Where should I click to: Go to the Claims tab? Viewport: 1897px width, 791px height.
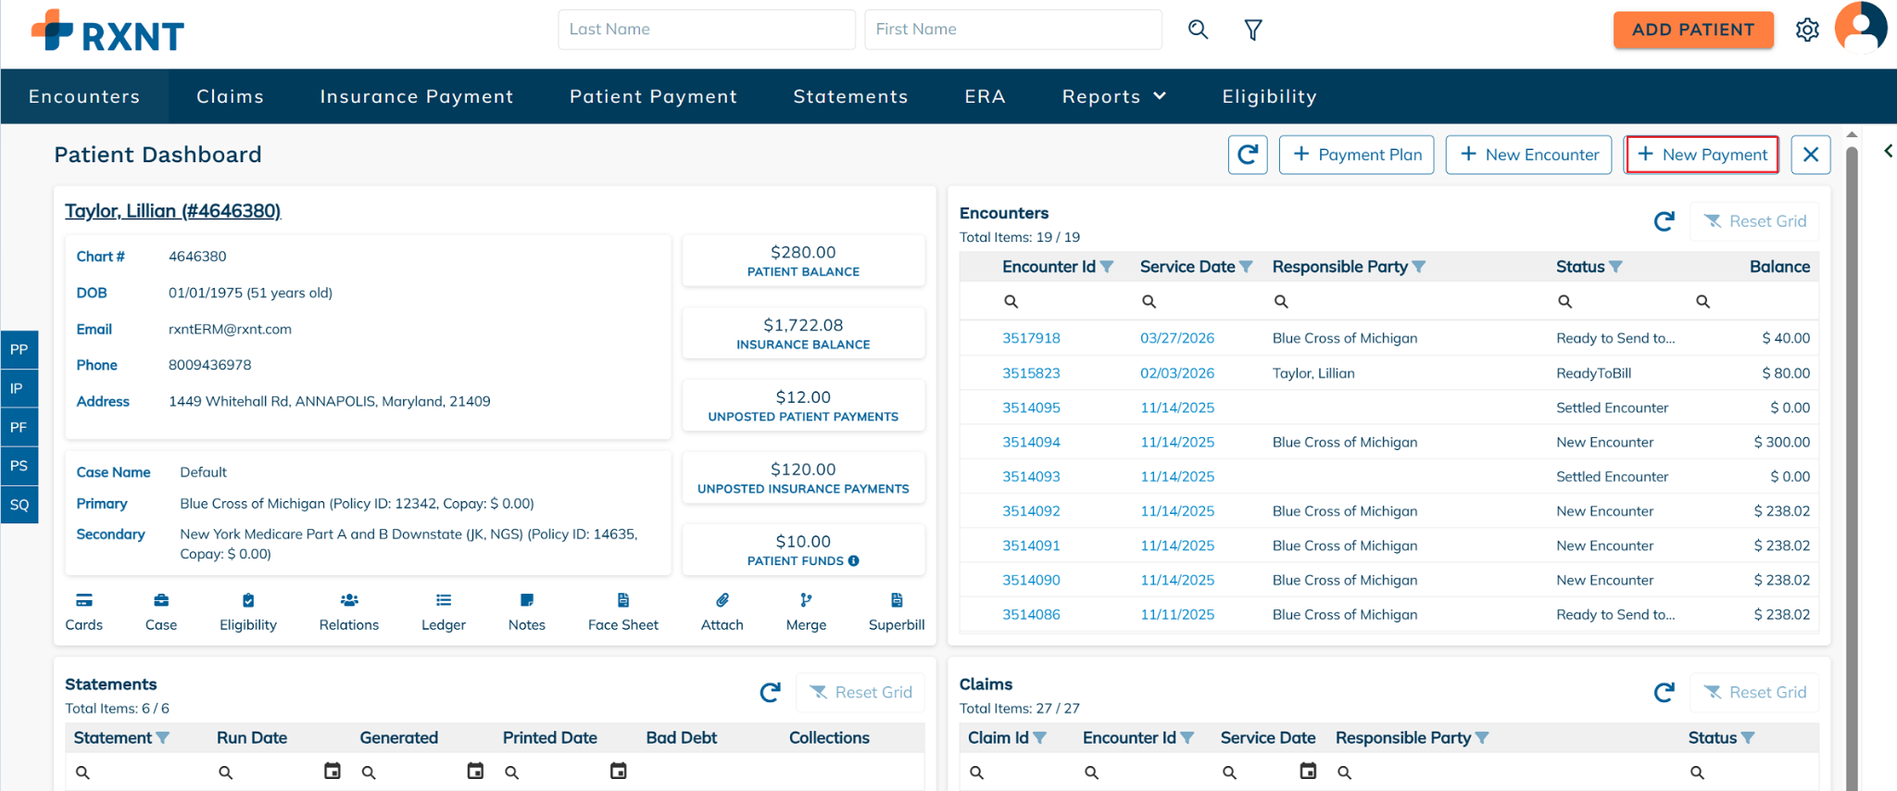pos(230,96)
